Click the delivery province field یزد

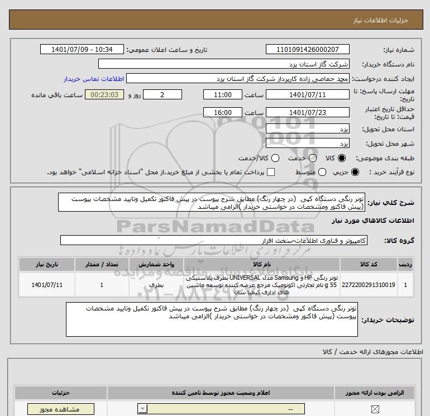click(307, 128)
